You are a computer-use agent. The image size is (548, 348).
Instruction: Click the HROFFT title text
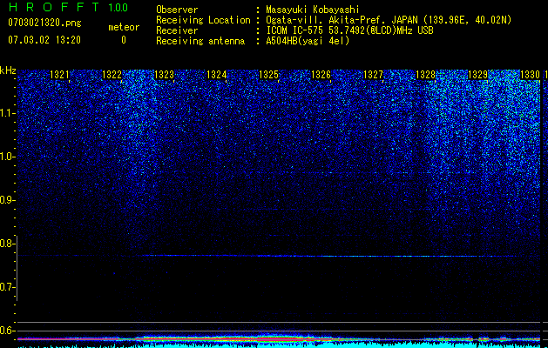[x=54, y=7]
